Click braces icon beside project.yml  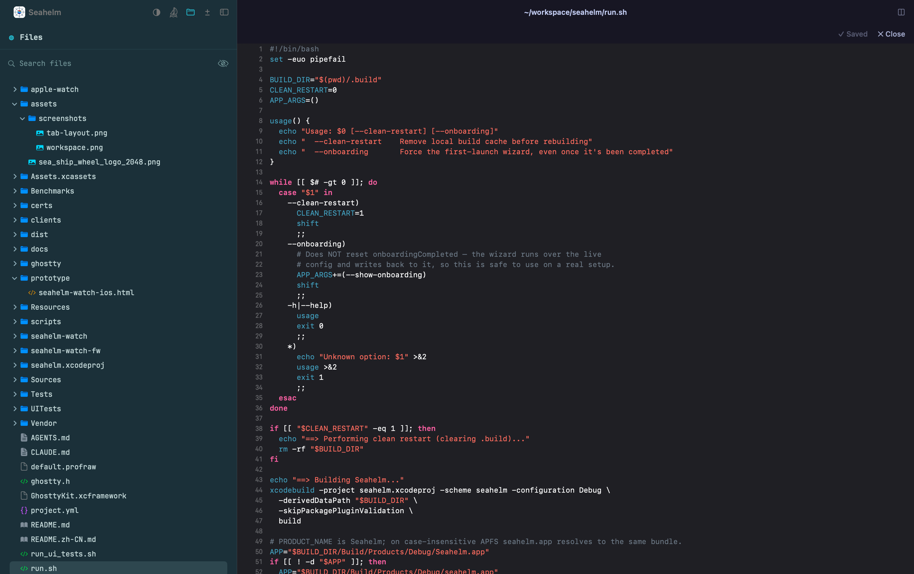pyautogui.click(x=24, y=510)
